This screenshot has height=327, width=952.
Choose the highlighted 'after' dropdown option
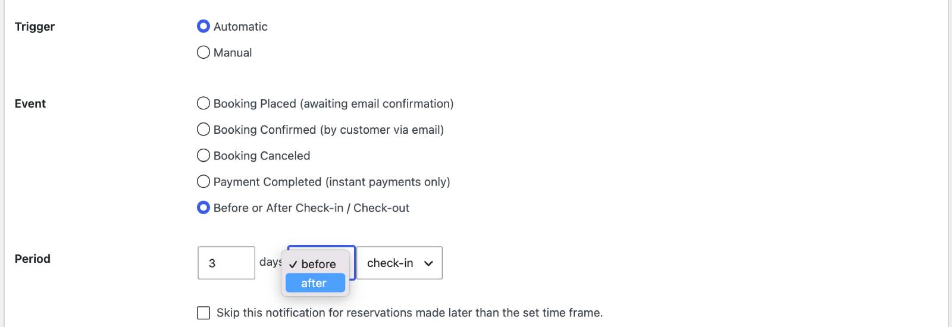point(315,283)
